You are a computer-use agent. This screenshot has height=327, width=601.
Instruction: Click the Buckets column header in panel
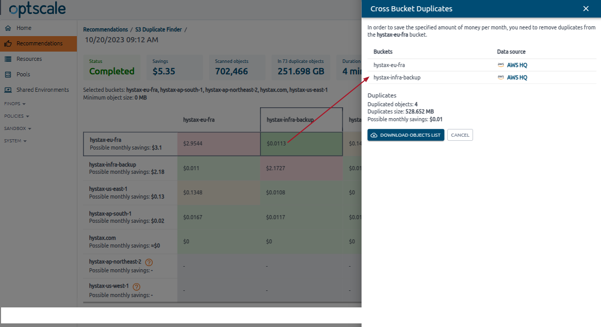383,52
